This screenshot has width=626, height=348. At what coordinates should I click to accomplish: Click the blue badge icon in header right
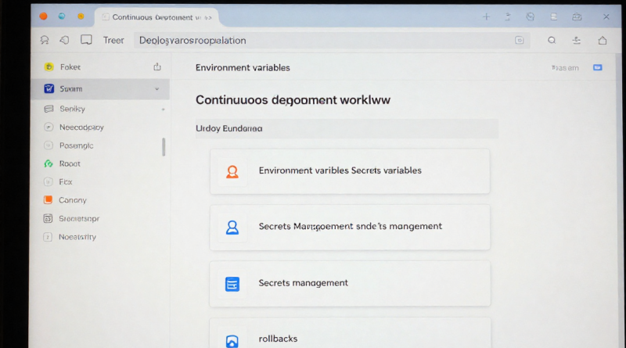tap(598, 68)
